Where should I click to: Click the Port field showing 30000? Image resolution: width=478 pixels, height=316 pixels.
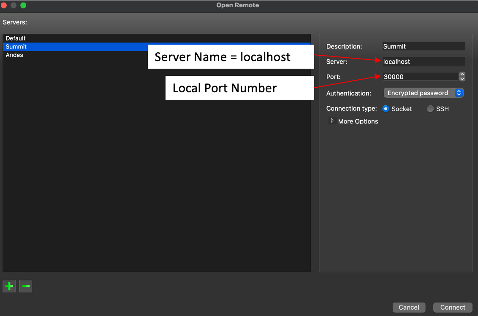[x=420, y=77]
